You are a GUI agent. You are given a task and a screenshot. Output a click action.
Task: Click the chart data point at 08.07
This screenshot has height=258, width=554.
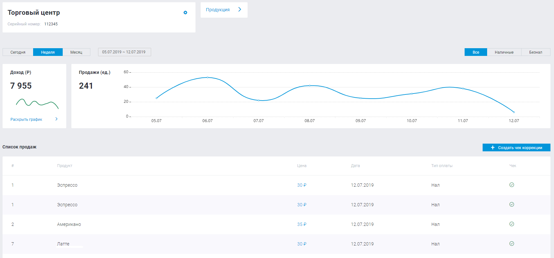pos(310,85)
